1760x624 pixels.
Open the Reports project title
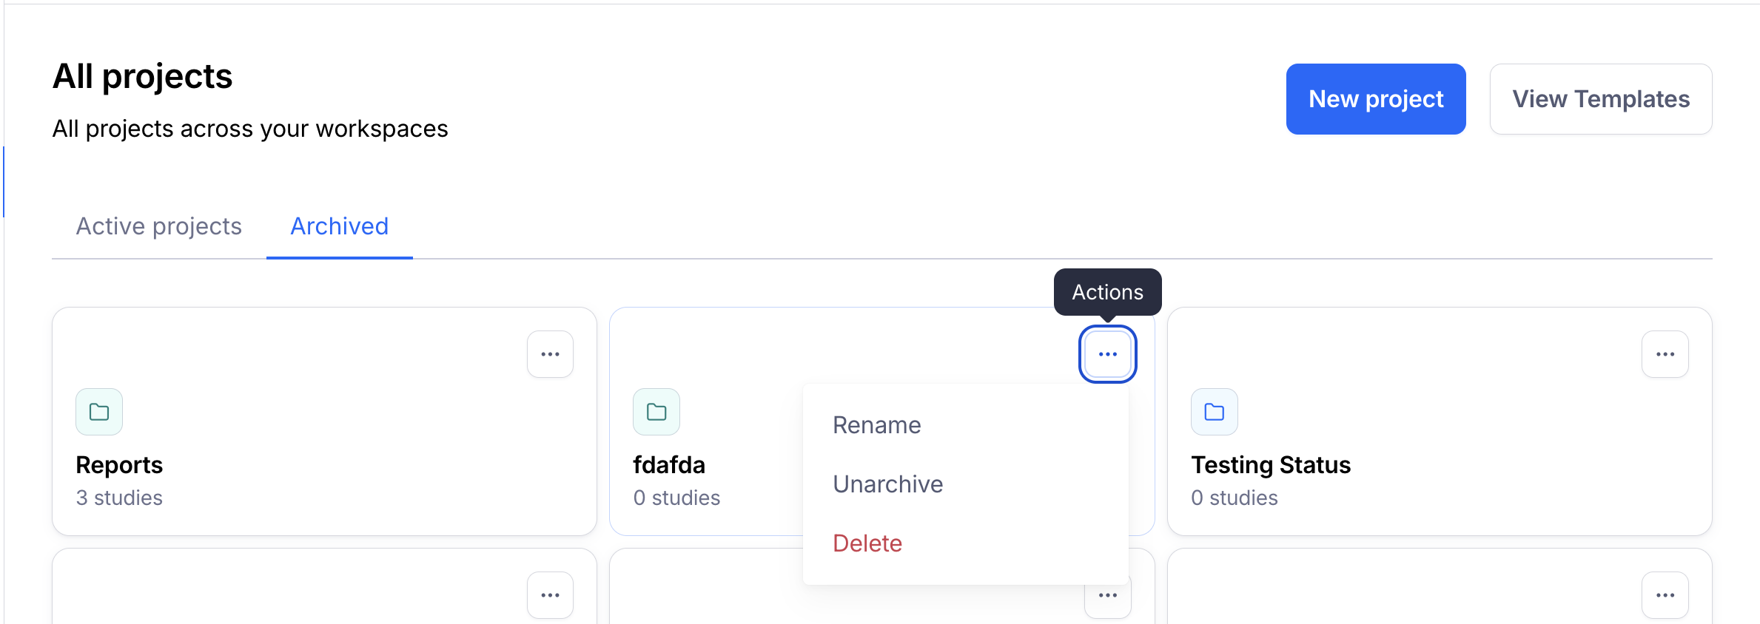tap(119, 465)
